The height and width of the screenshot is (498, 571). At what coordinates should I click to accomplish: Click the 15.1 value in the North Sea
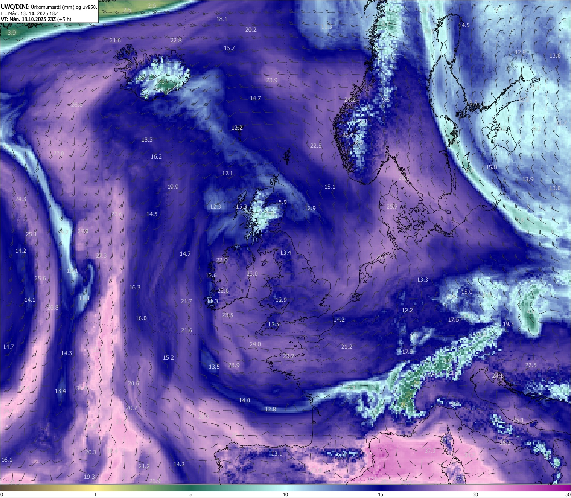[x=330, y=187]
